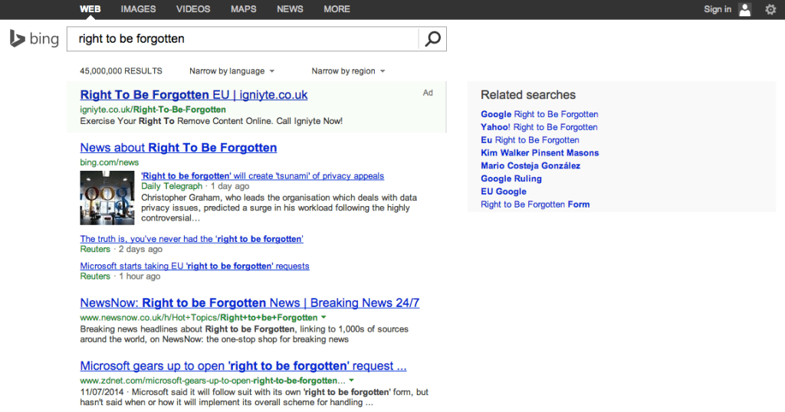Select related search Yahoo! Right to Be Forgotten
Screen dimensions: 785x412
pos(539,127)
